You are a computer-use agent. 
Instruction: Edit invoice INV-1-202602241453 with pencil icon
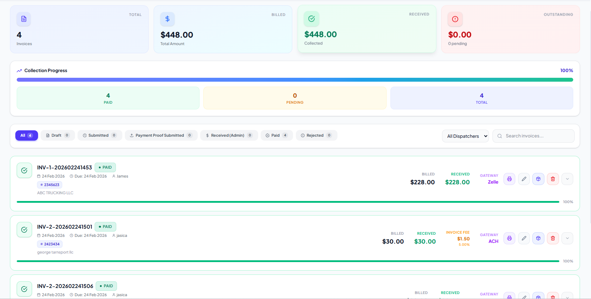[524, 179]
